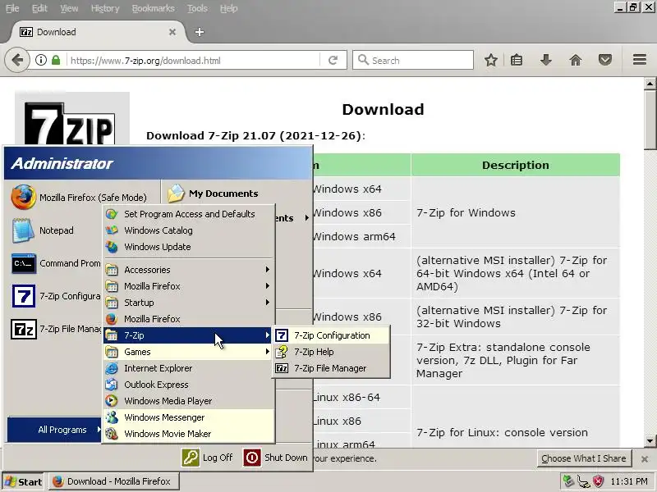657x492 pixels.
Task: Click the Windows Messenger icon
Action: (112, 417)
